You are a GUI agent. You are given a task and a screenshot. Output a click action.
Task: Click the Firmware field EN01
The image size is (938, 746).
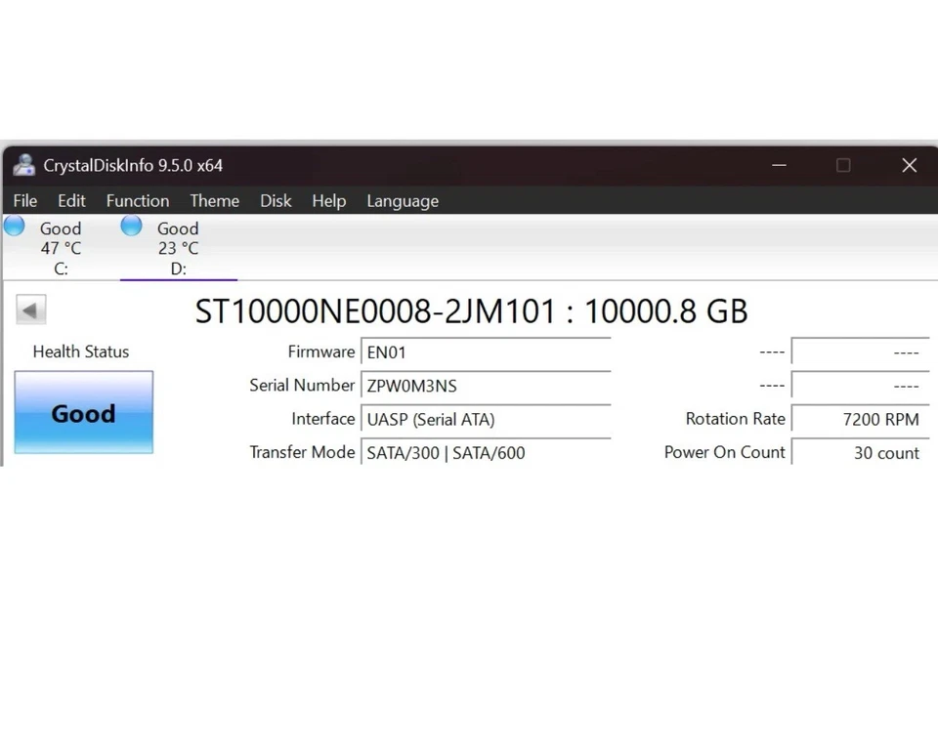pos(486,352)
